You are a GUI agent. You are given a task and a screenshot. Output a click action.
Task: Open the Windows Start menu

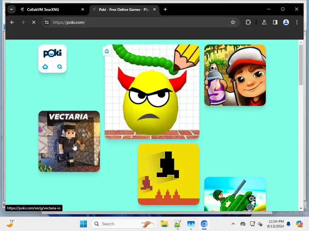(83, 224)
